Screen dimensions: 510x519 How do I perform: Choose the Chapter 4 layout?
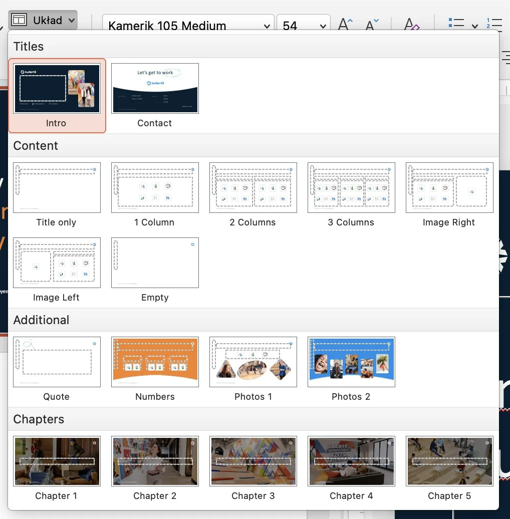pos(351,461)
